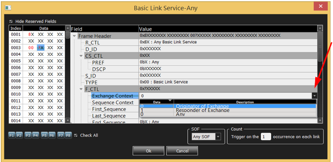Click the field tree vertical scrollbar thumb
The height and width of the screenshot is (162, 333).
coord(320,46)
